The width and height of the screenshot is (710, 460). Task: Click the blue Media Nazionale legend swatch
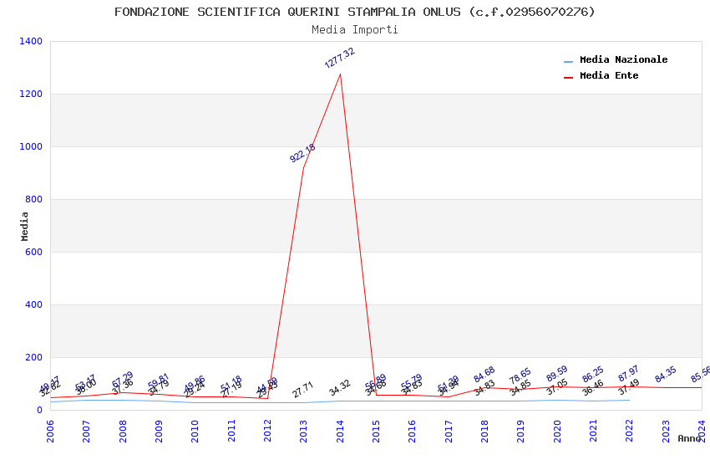click(568, 61)
